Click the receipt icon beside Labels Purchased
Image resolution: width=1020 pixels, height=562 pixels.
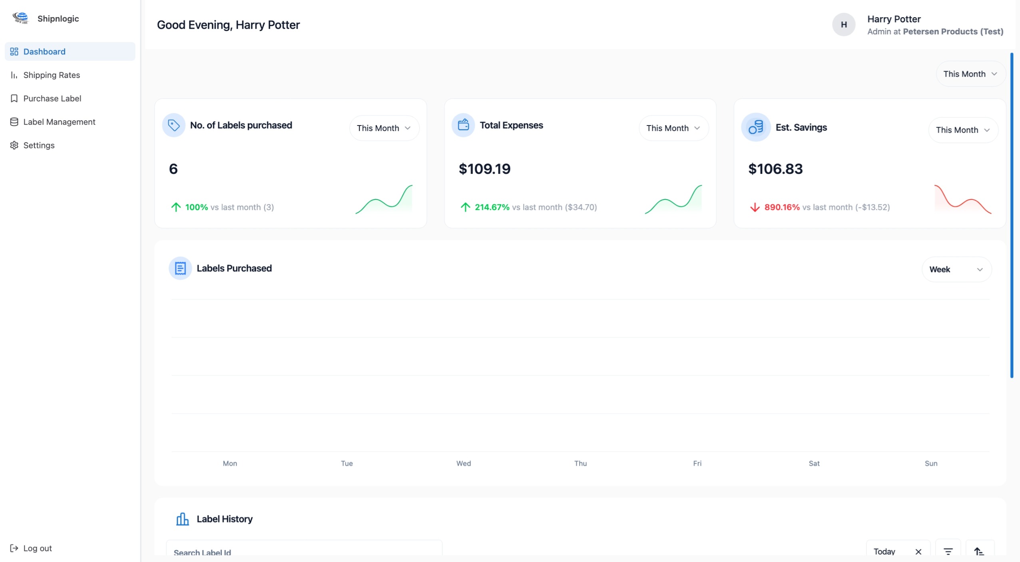(x=180, y=268)
